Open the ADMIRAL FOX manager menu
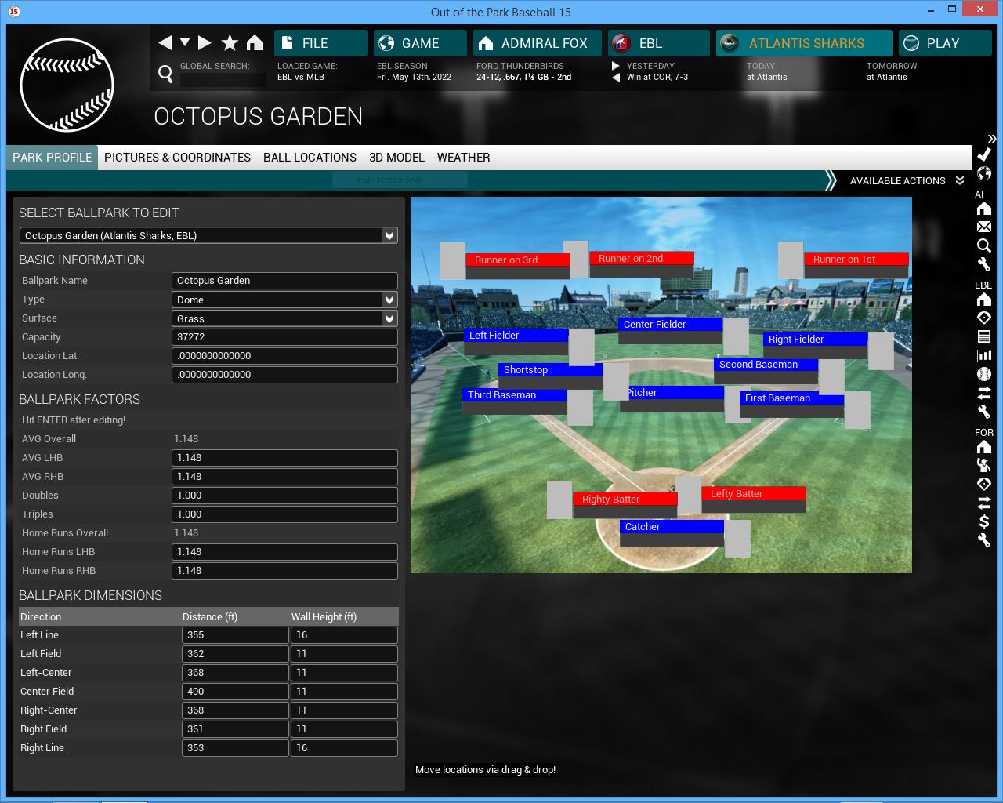Image resolution: width=1003 pixels, height=803 pixels. (x=538, y=43)
